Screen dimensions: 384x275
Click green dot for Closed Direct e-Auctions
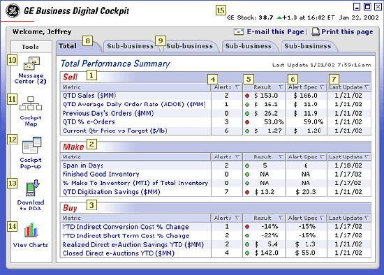click(x=247, y=253)
